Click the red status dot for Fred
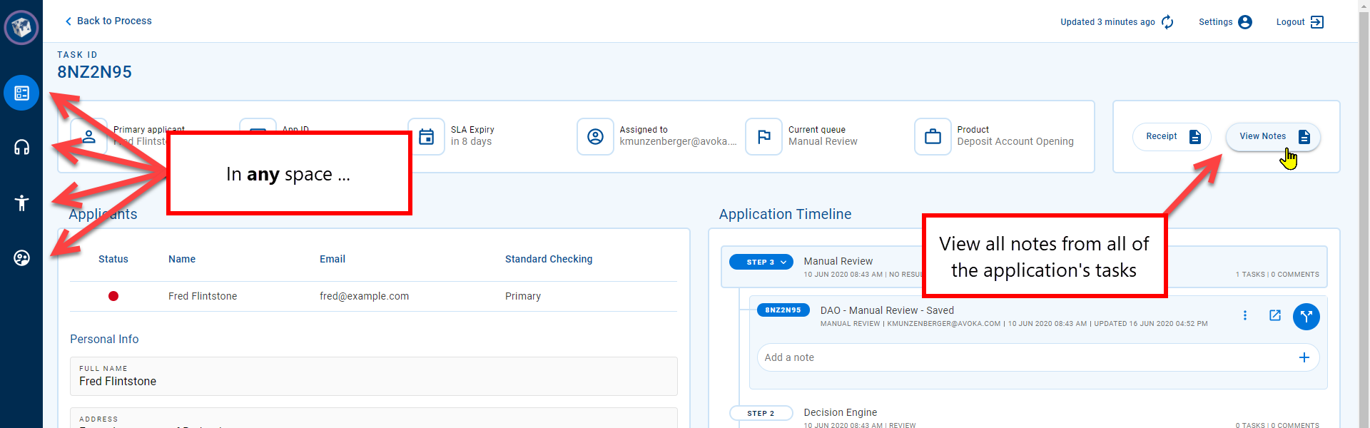The image size is (1370, 428). pos(113,296)
